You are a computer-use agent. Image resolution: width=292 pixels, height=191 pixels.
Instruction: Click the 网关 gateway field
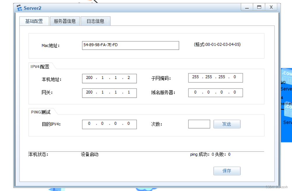109,93
